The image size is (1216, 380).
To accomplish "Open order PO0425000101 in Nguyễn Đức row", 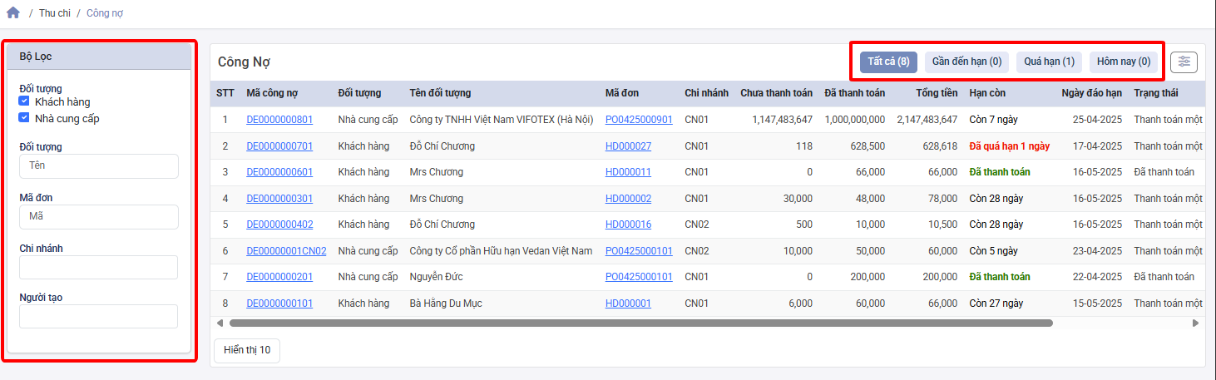I will [x=639, y=277].
